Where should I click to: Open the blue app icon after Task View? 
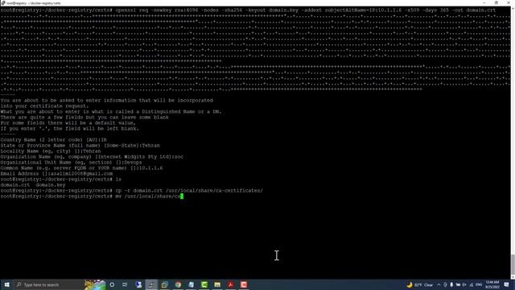pyautogui.click(x=138, y=284)
